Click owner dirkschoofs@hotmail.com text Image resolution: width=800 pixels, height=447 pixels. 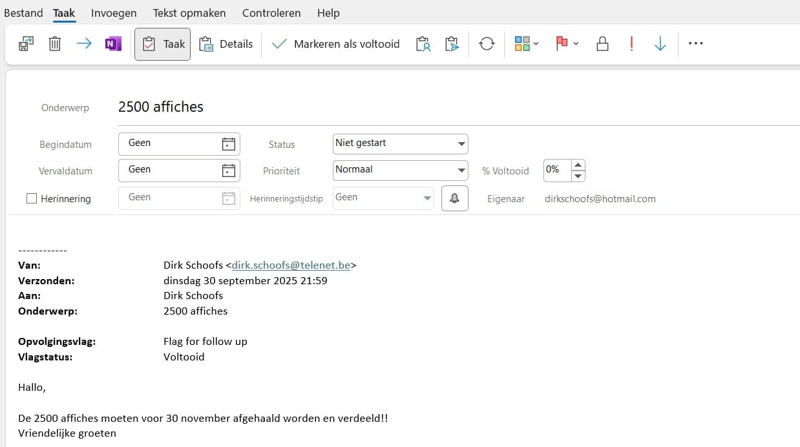point(600,199)
